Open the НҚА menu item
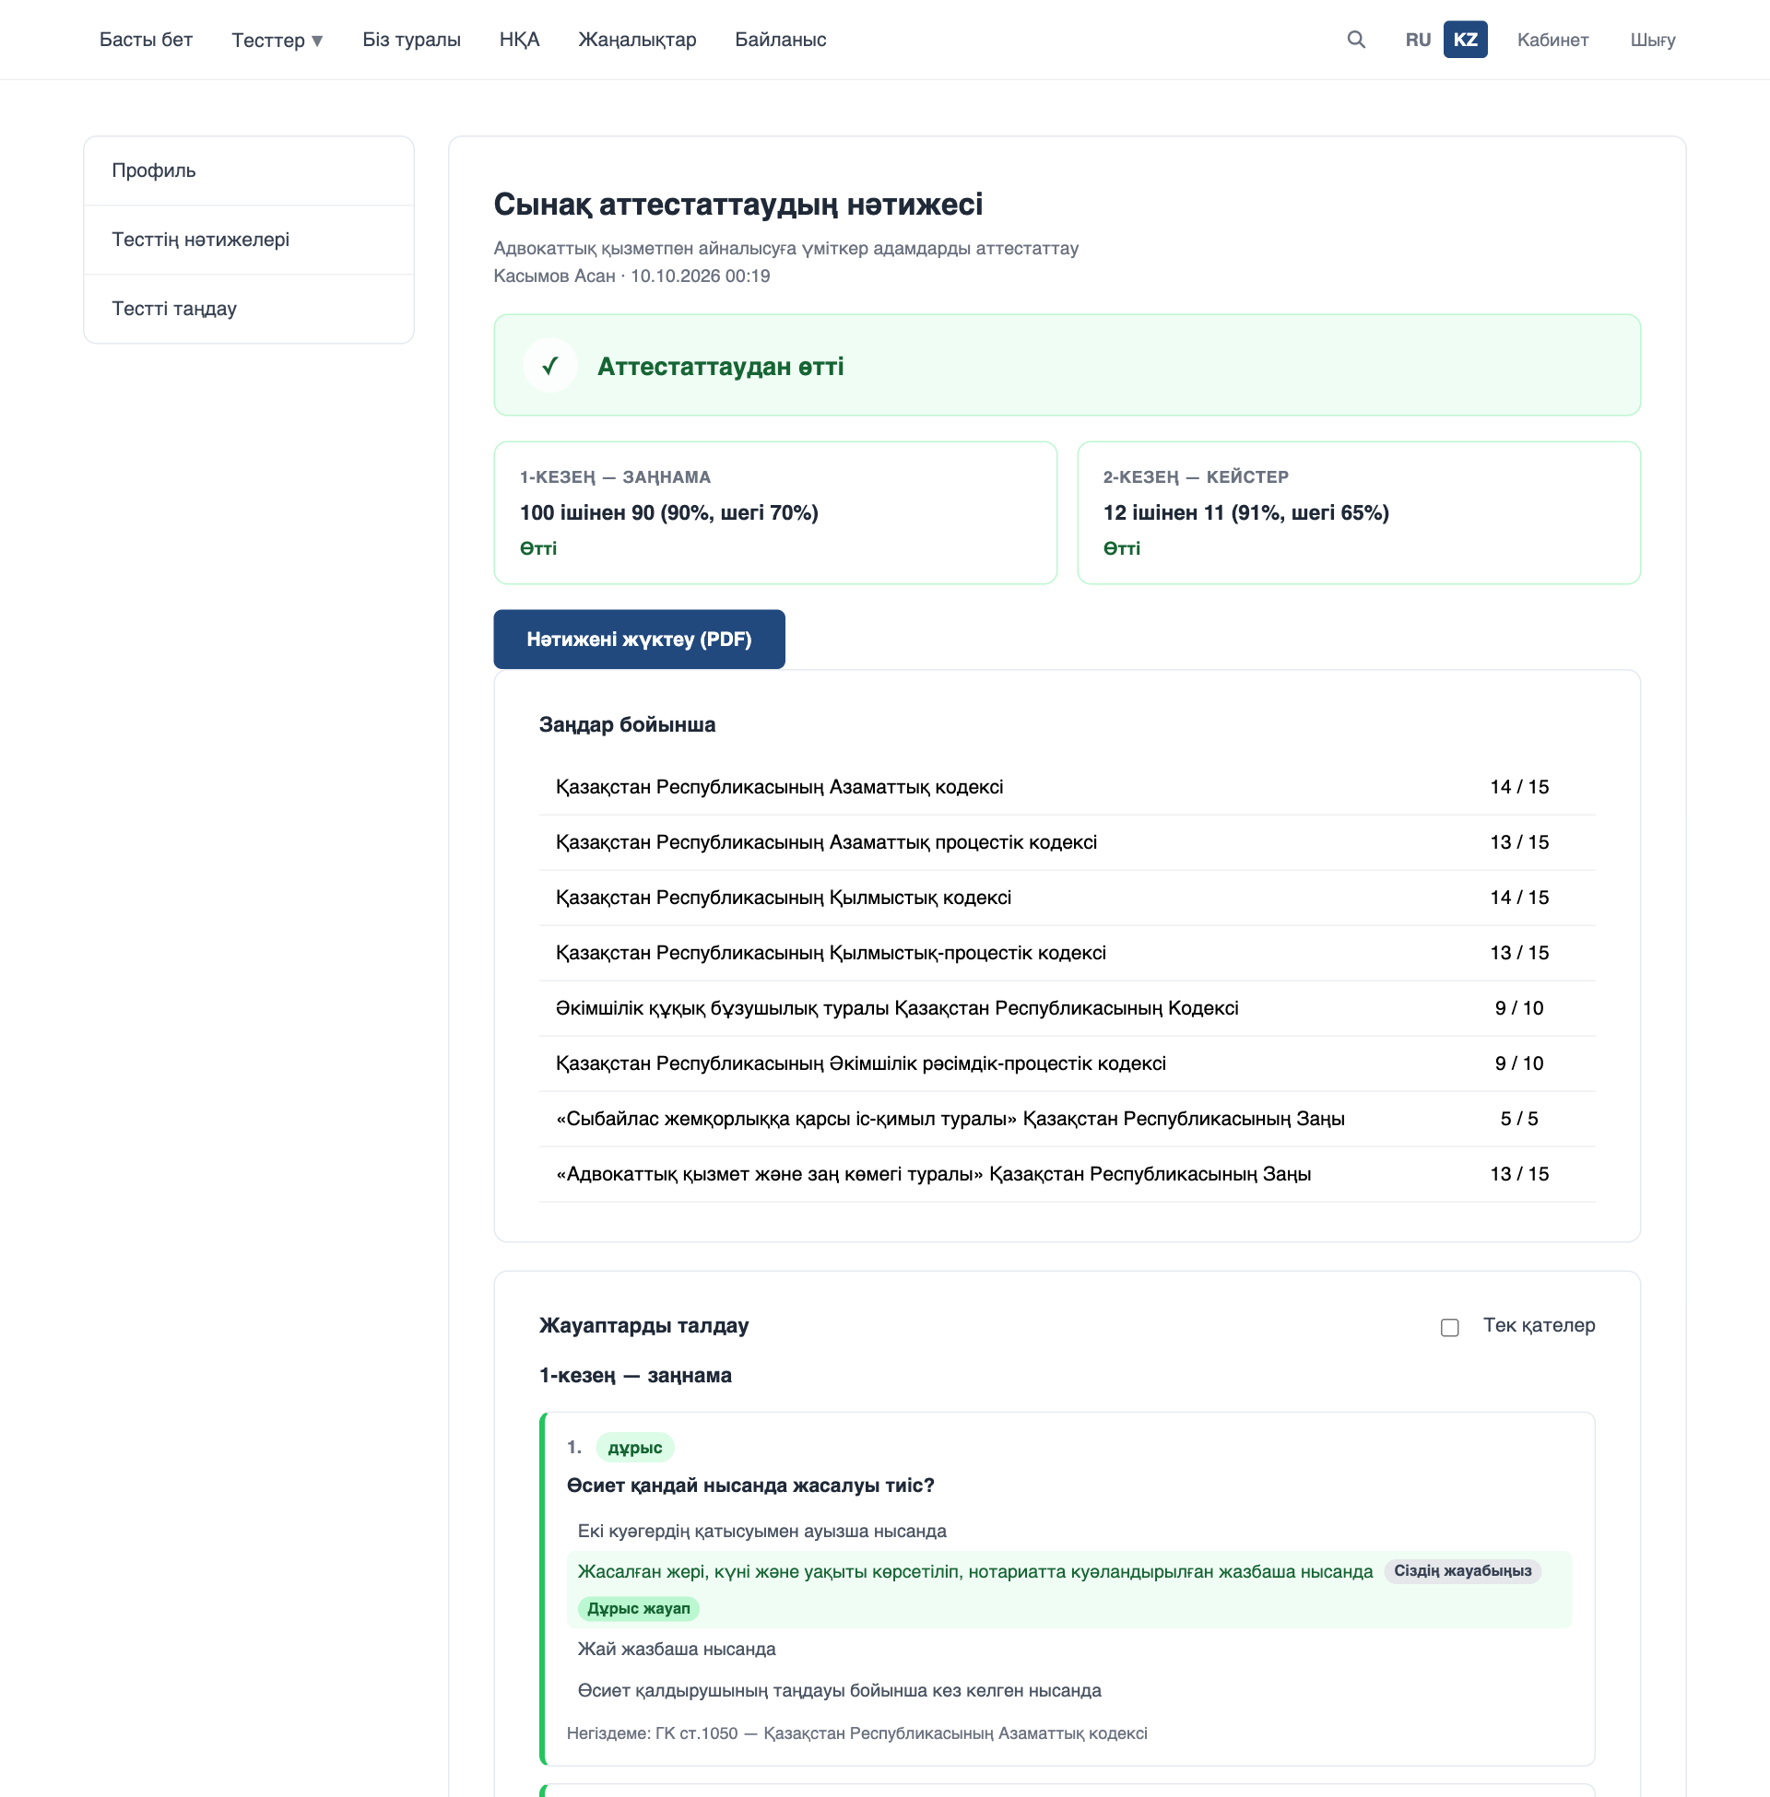 click(x=520, y=40)
